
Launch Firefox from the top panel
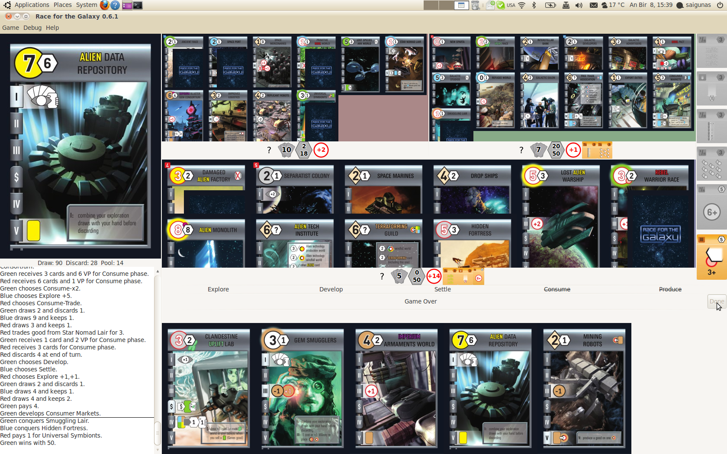104,5
